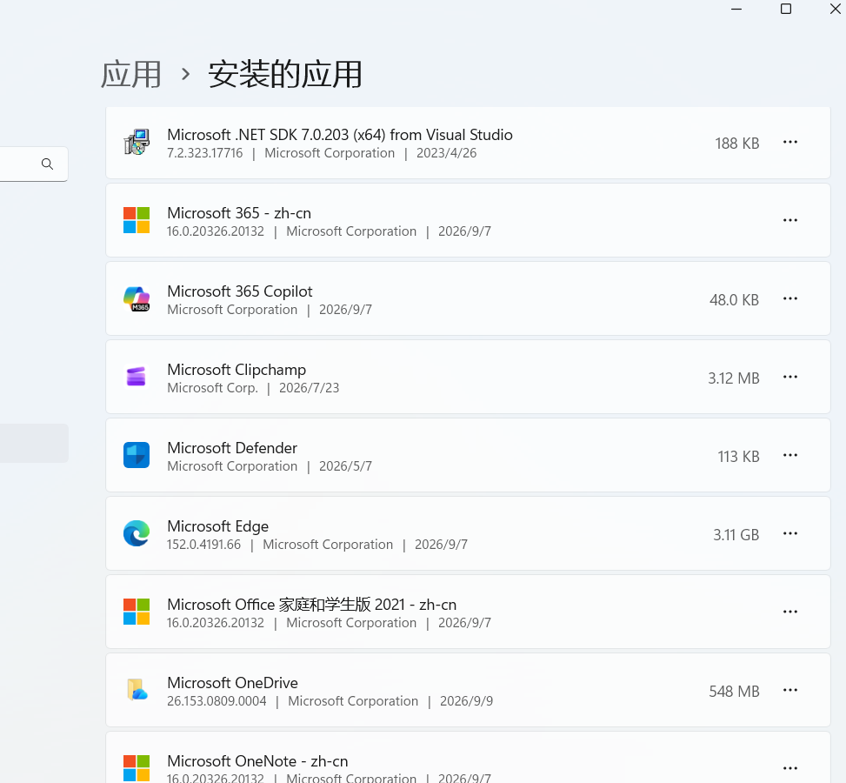Click OneDrive version 26.153.0809.0004 text

pyautogui.click(x=216, y=701)
